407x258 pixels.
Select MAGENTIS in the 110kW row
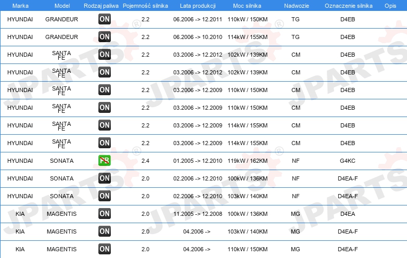(x=61, y=249)
